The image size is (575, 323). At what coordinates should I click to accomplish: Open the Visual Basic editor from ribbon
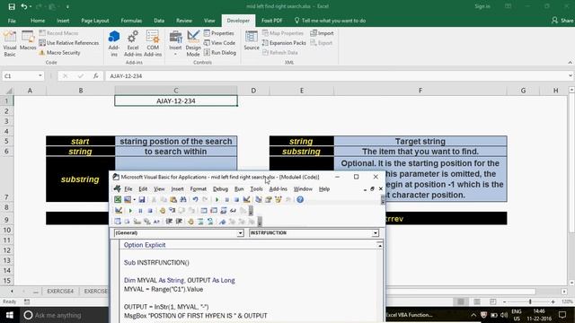tap(10, 44)
